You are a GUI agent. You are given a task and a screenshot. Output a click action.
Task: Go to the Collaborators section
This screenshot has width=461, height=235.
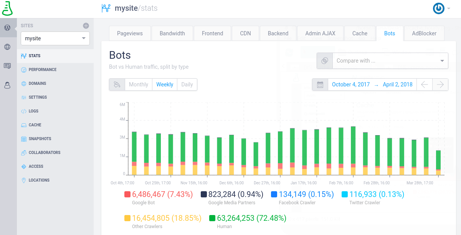[x=45, y=152]
